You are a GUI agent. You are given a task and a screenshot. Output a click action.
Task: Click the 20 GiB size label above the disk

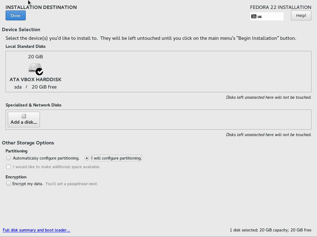point(36,57)
